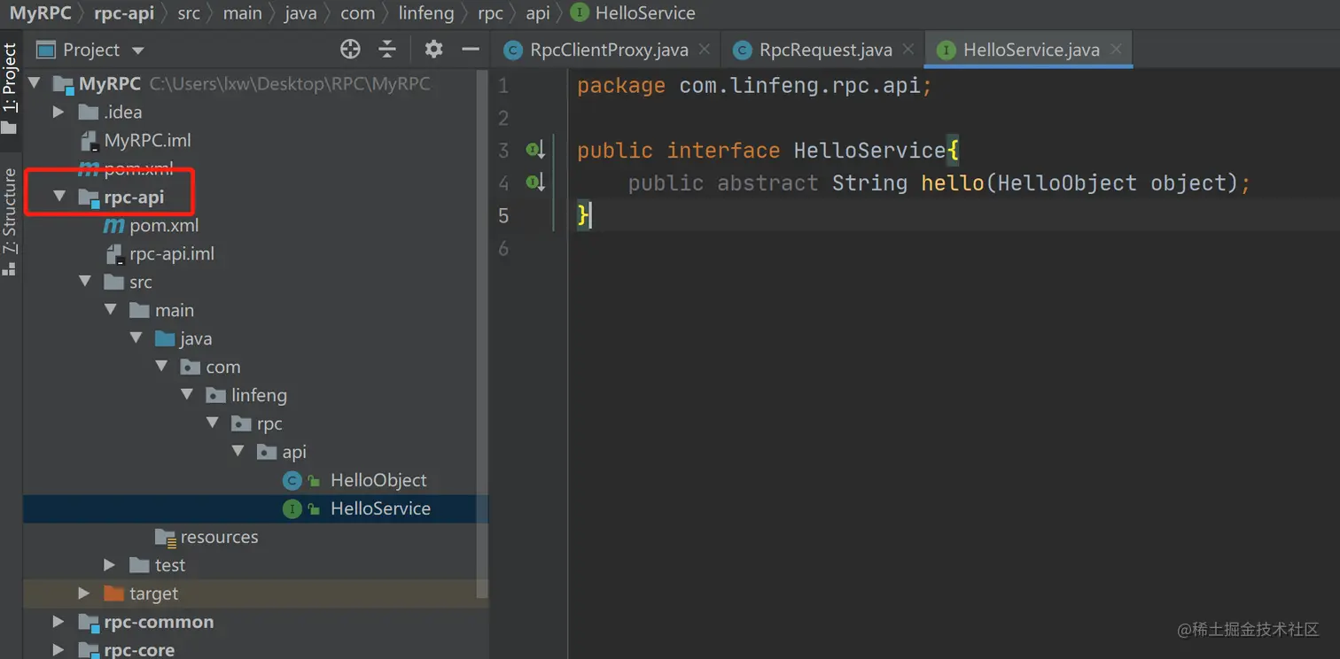The height and width of the screenshot is (659, 1340).
Task: Close the RpcClientProxy.java tab
Action: (x=705, y=50)
